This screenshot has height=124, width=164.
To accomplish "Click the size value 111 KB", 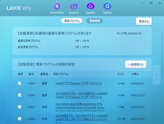I will [121, 119].
